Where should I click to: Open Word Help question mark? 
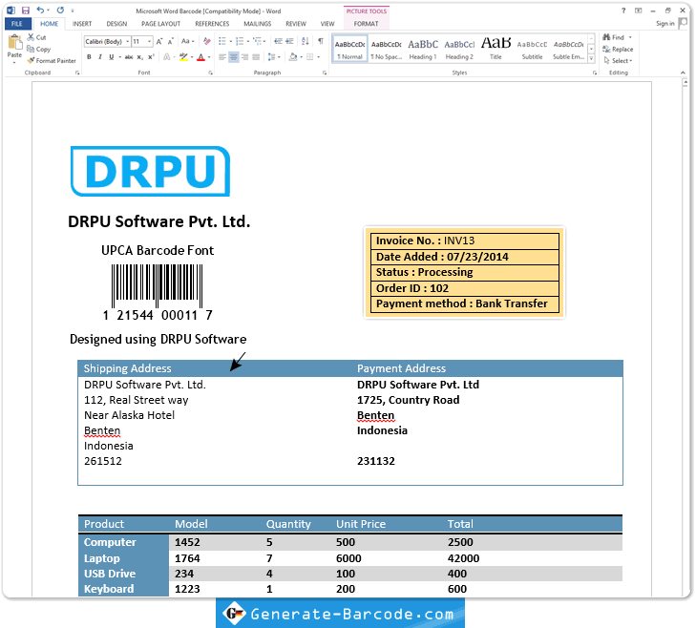[x=623, y=10]
